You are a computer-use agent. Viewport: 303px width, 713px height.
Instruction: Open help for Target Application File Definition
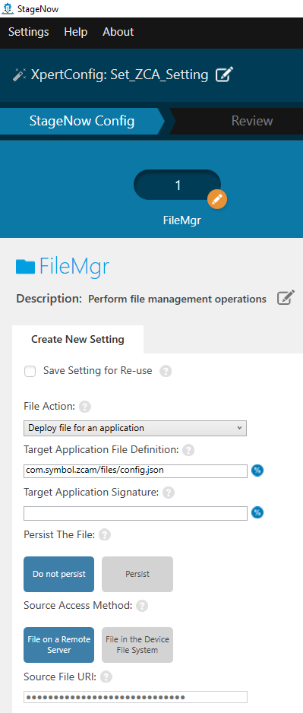[188, 451]
